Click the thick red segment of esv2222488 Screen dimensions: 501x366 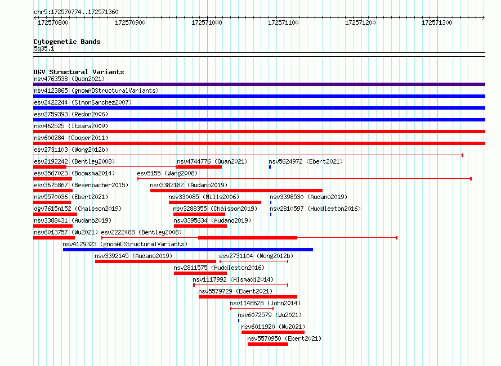tap(248, 238)
